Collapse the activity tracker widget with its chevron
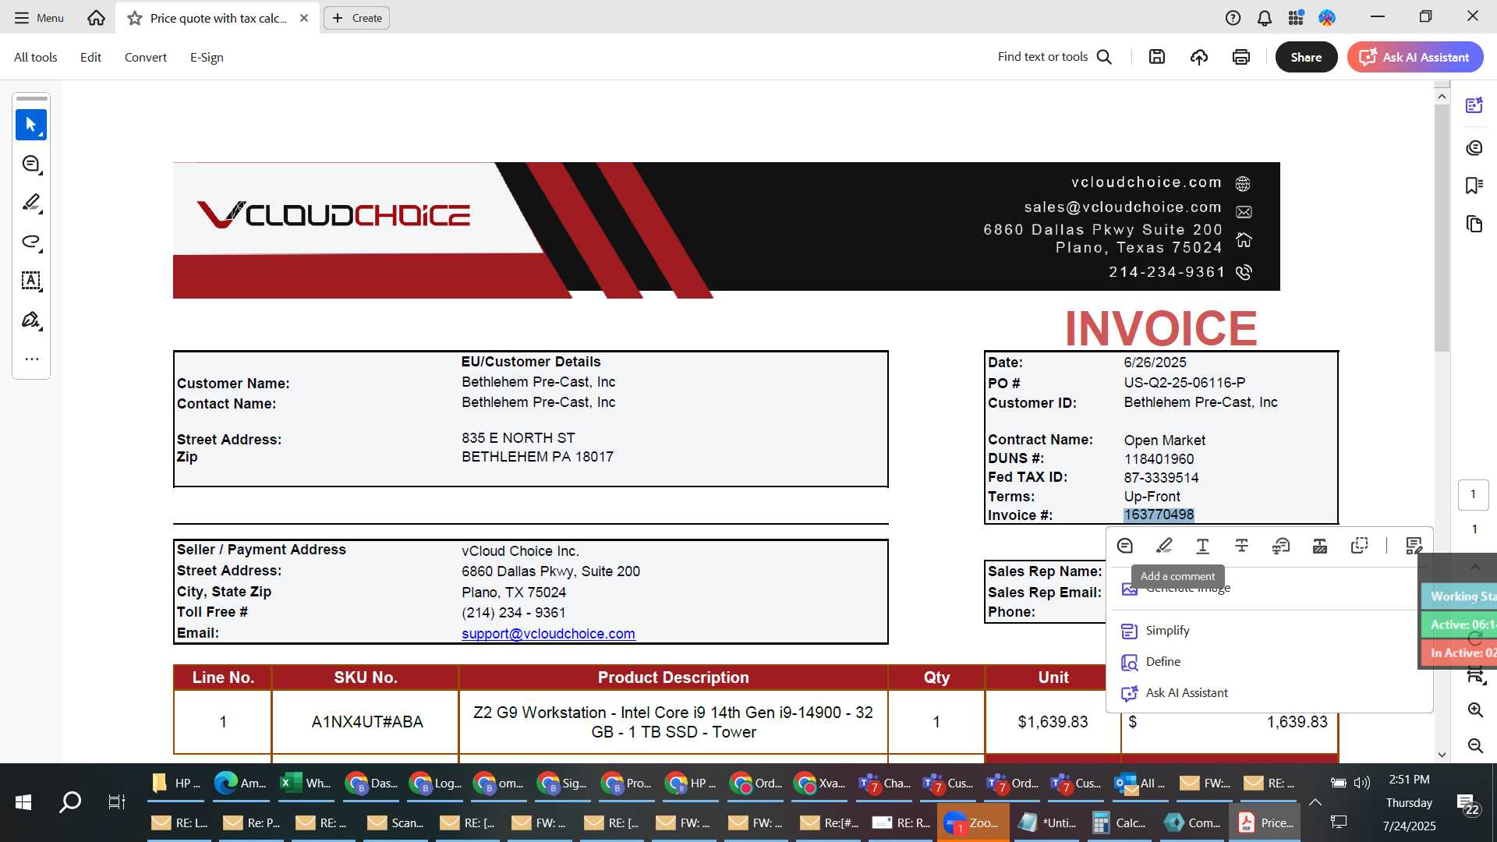The height and width of the screenshot is (842, 1497). pyautogui.click(x=1474, y=567)
